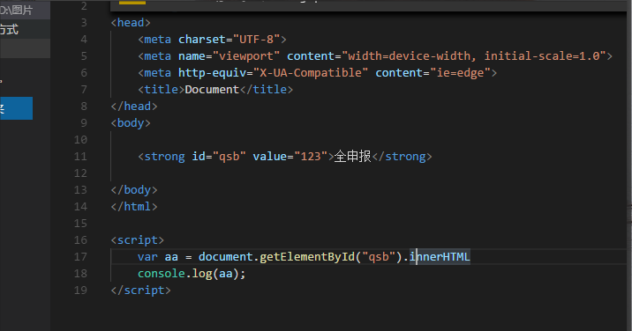Click the content attribute on line 5

point(311,56)
